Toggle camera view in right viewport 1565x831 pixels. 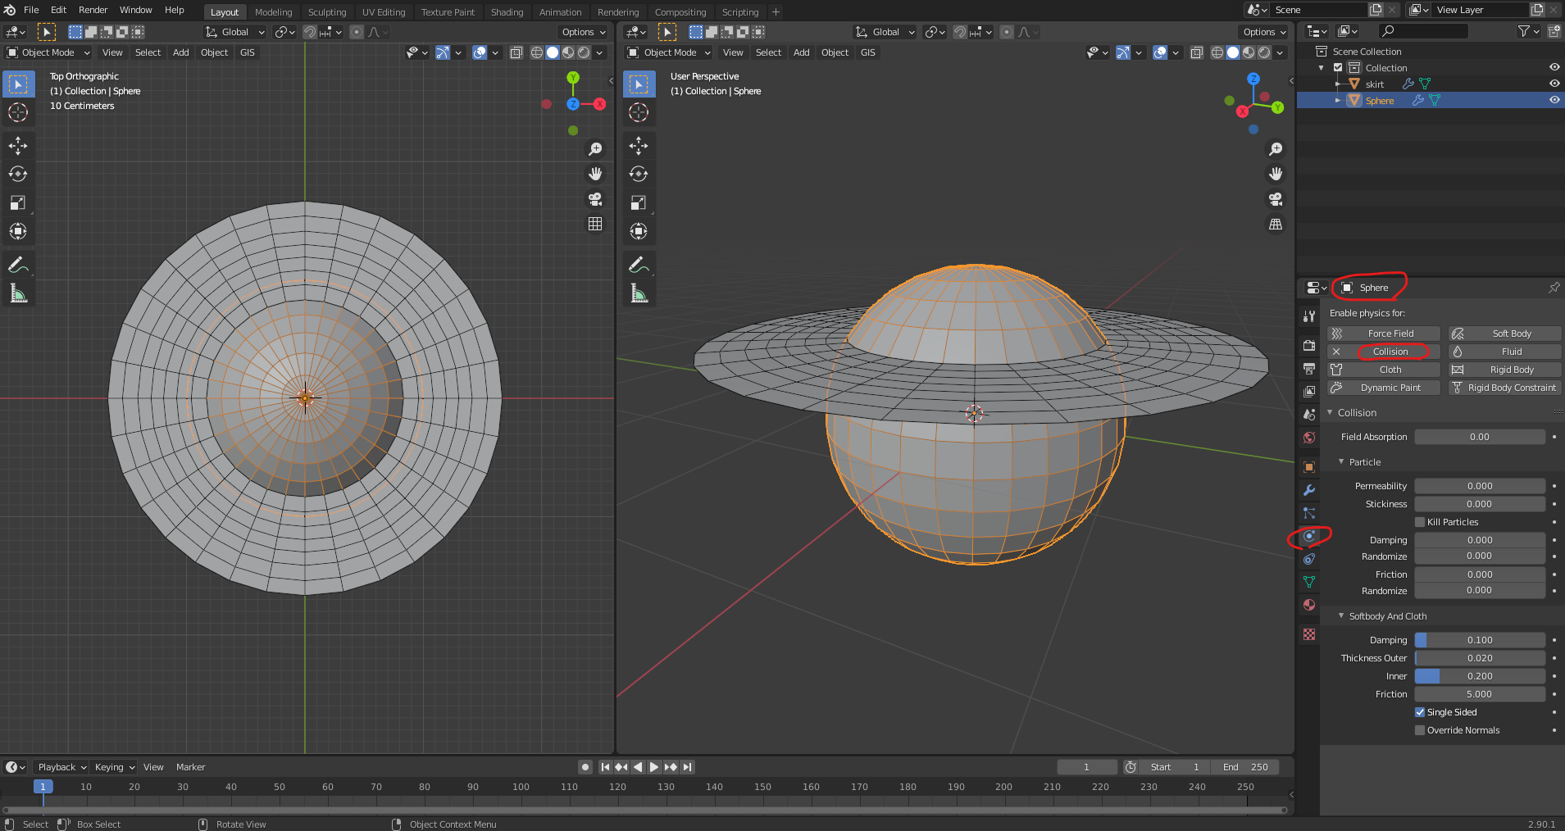(x=1276, y=199)
